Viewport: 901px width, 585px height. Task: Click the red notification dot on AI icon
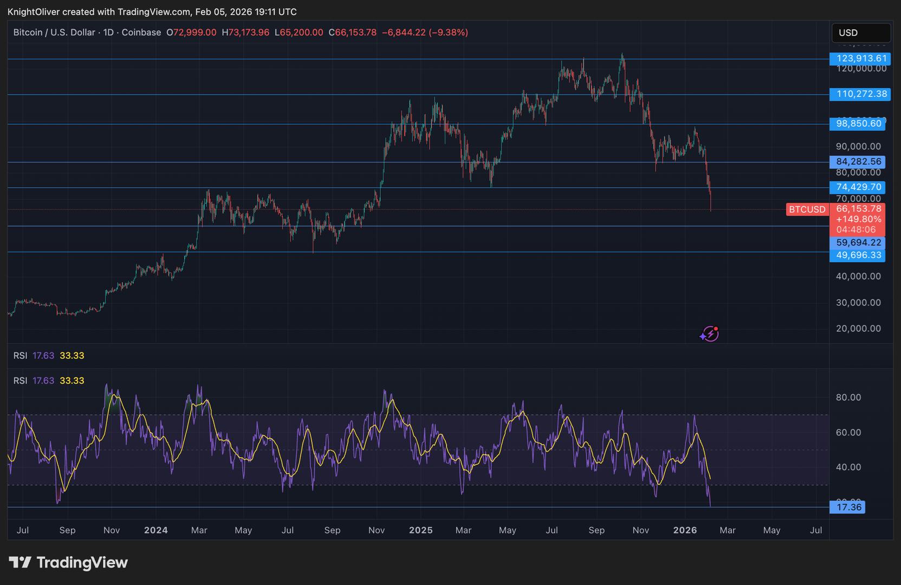pos(716,327)
